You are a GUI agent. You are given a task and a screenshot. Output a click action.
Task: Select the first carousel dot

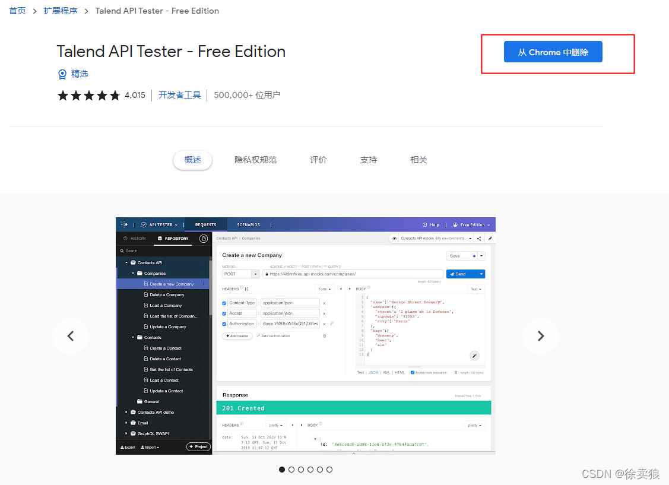click(x=282, y=470)
